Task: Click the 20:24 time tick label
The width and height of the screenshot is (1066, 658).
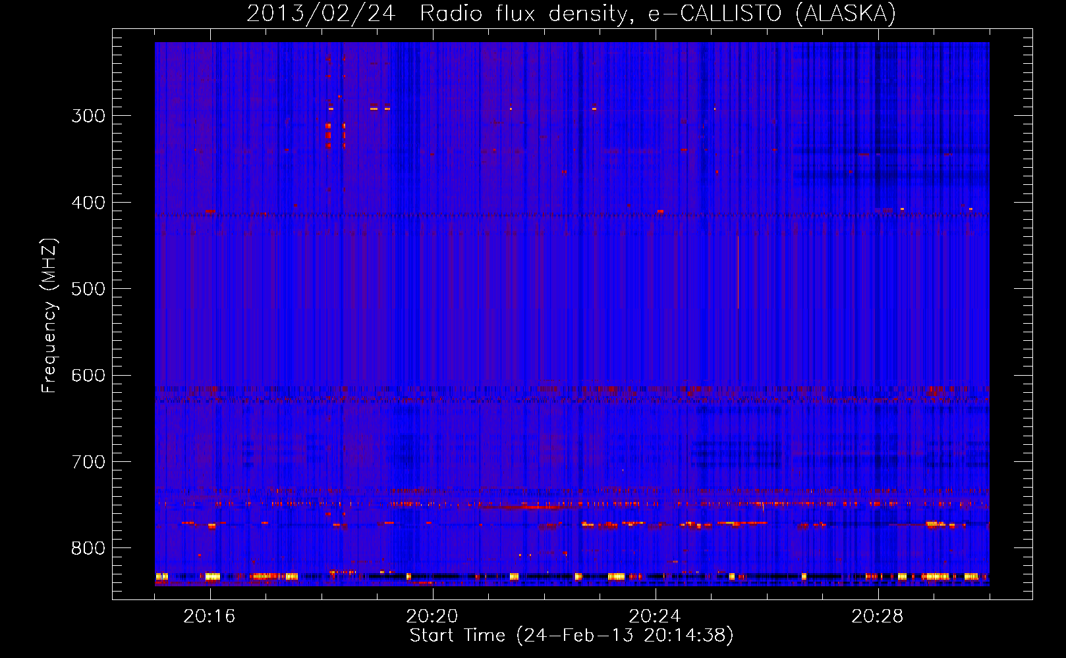Action: click(655, 617)
